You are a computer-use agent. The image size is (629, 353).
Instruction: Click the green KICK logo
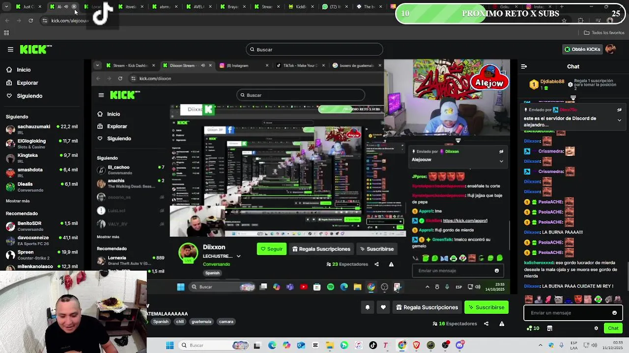pos(35,49)
